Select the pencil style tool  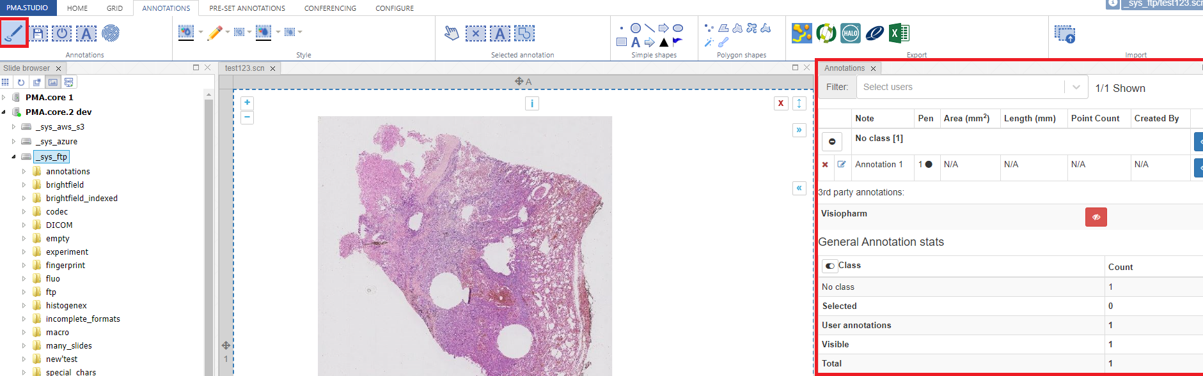coord(215,33)
